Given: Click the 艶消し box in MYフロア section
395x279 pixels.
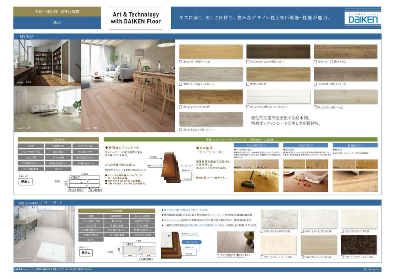Looking at the screenshot, I should pyautogui.click(x=25, y=182).
